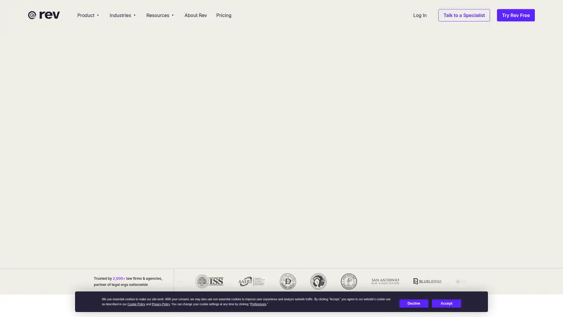This screenshot has width=563, height=317.
Task: Click the Log In link
Action: tap(420, 15)
